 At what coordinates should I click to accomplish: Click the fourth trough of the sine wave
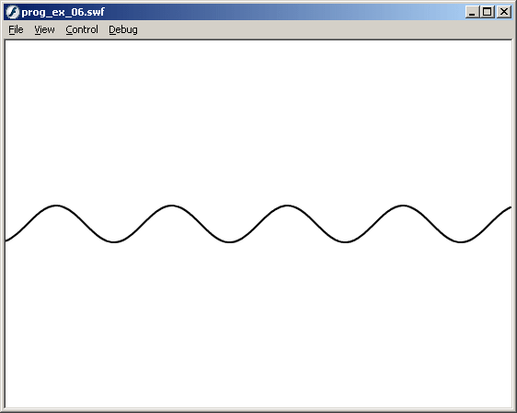pyautogui.click(x=461, y=242)
